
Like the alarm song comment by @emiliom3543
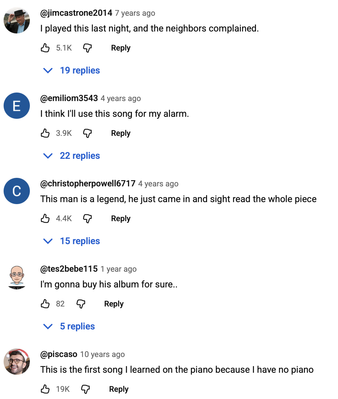click(45, 133)
